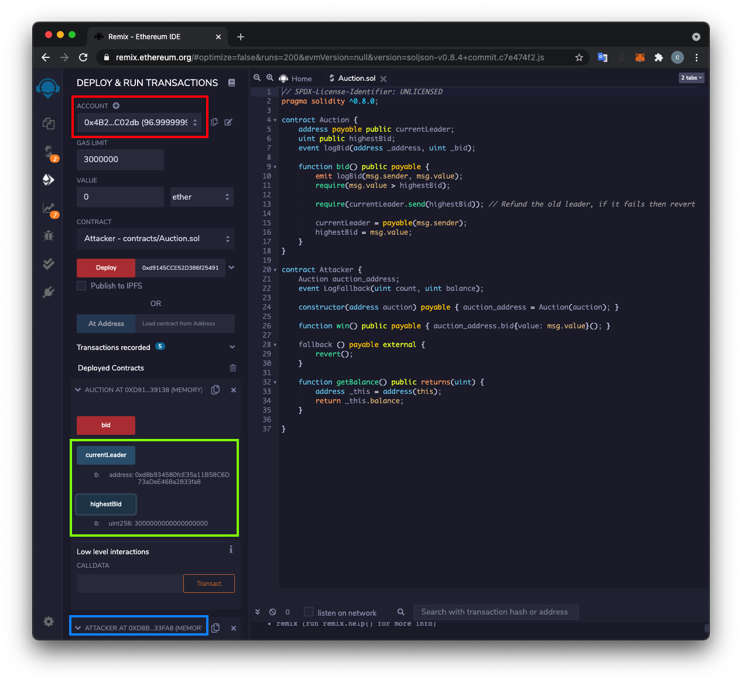
Task: Open MetaMask fox extension icon
Action: pyautogui.click(x=640, y=57)
